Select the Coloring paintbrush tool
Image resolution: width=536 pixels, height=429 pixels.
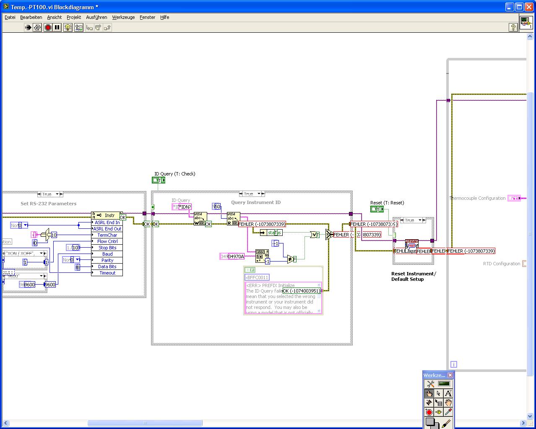click(x=447, y=423)
